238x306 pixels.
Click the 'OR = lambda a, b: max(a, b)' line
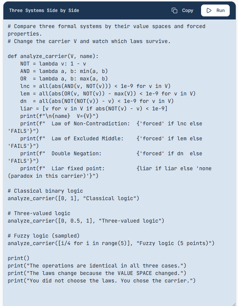(x=64, y=79)
